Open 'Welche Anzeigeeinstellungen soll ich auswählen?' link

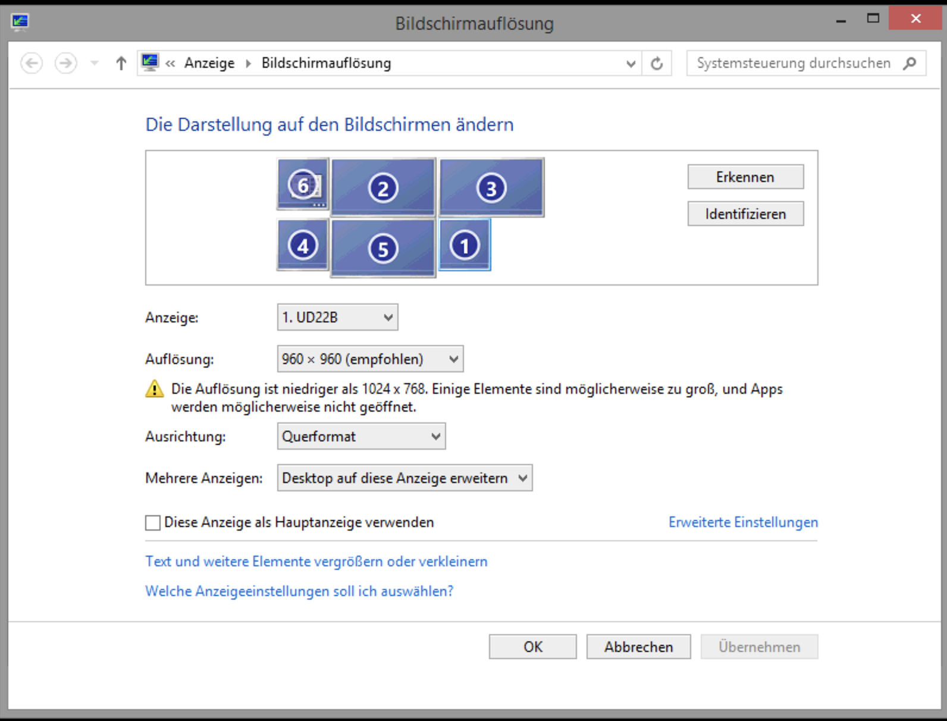[x=299, y=591]
